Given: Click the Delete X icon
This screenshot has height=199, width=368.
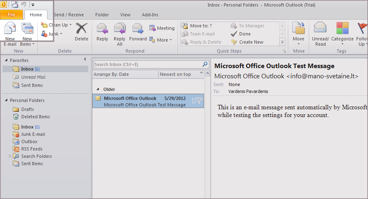Looking at the screenshot, I should 81,29.
